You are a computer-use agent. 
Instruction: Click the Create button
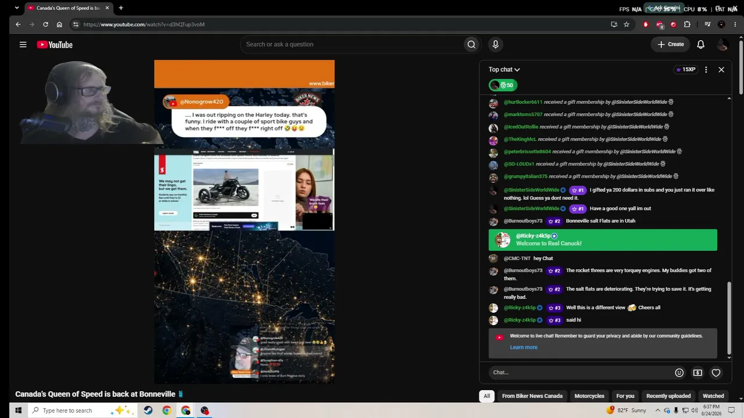(671, 44)
